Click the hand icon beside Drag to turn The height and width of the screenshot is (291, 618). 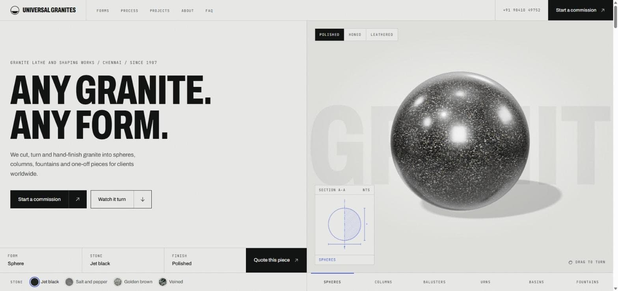[x=570, y=262]
